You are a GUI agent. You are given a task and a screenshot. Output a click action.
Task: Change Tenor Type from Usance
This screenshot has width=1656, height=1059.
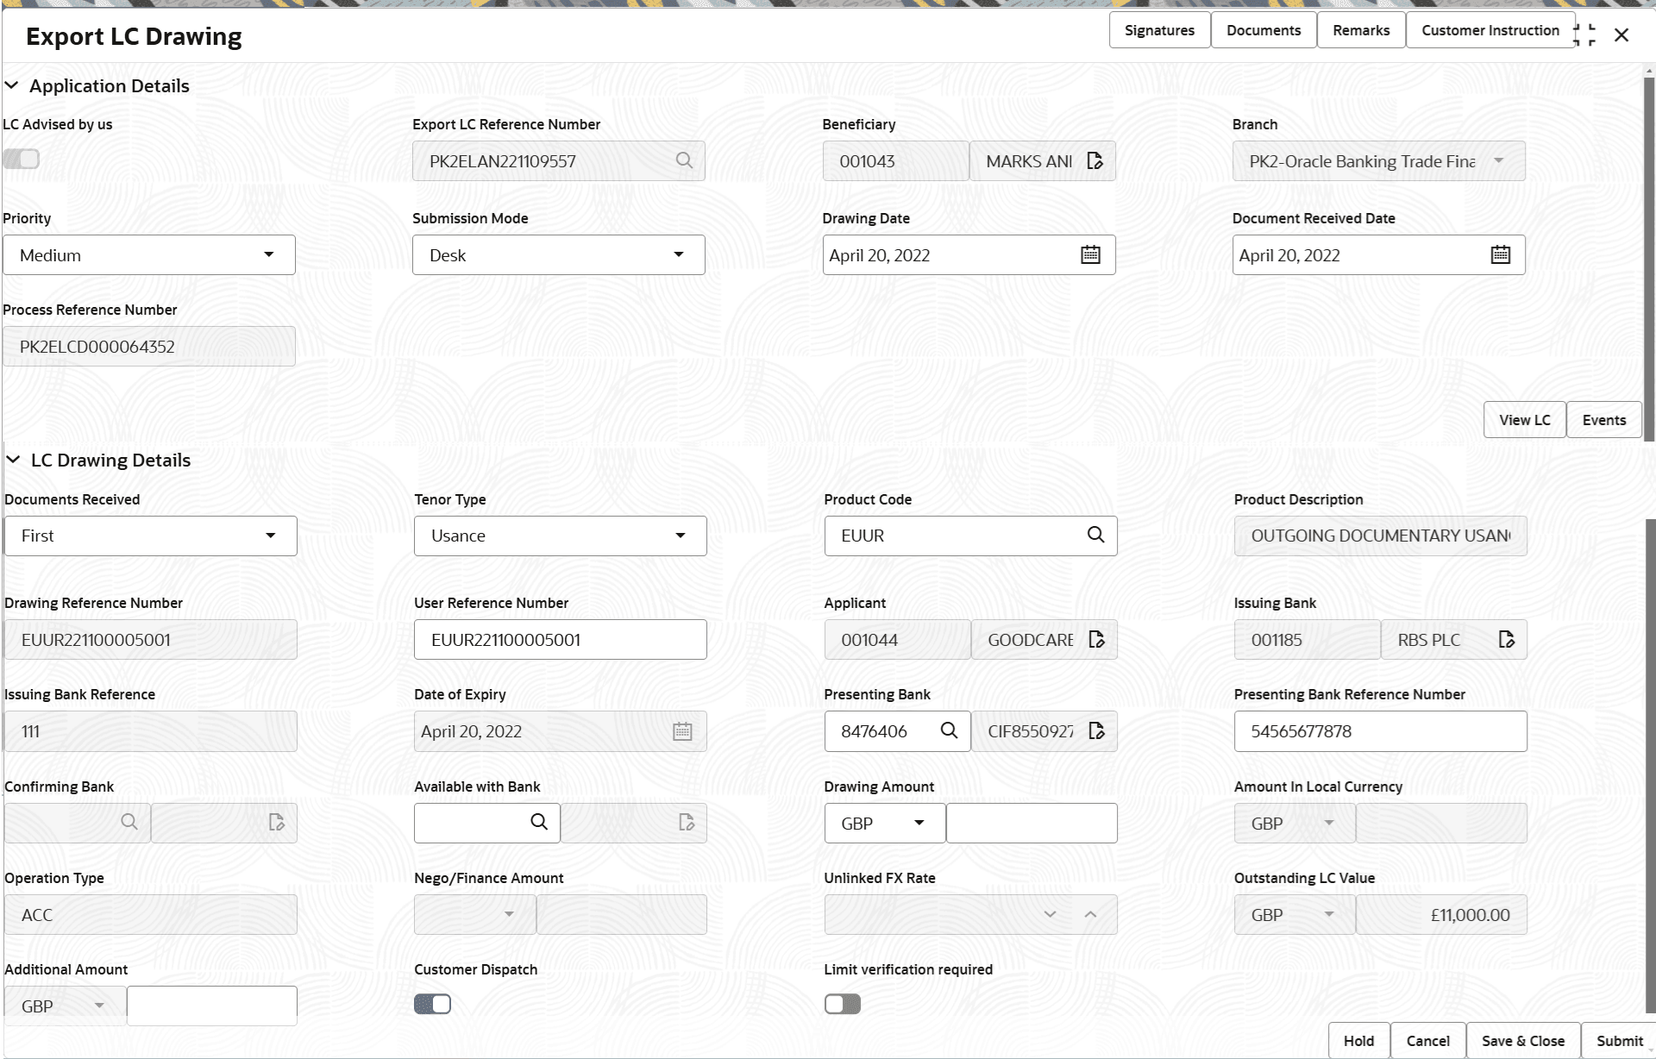[x=680, y=535]
